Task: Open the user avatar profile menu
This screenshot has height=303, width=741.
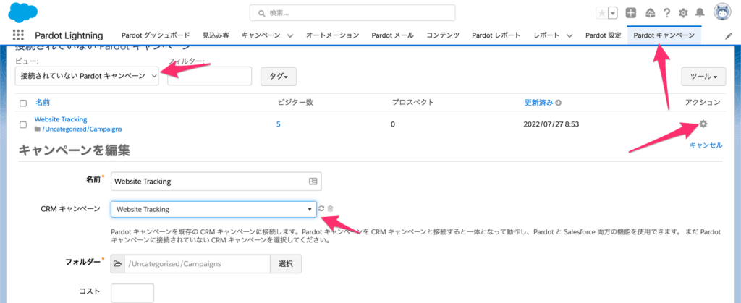Action: (x=722, y=13)
